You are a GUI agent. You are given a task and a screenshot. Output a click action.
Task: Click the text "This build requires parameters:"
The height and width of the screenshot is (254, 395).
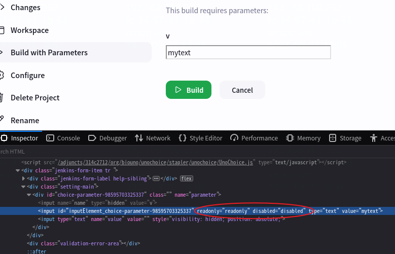pos(217,11)
